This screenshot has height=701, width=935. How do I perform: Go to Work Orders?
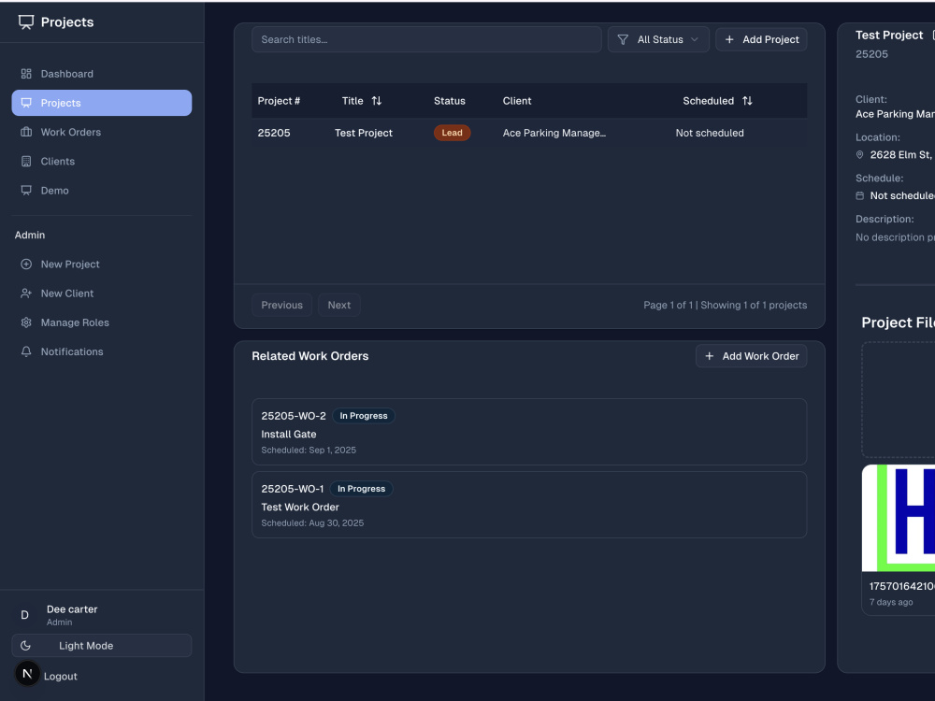tap(101, 133)
